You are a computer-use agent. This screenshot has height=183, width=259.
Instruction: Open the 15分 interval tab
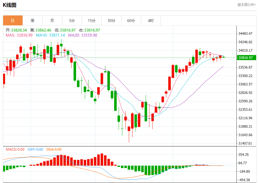(x=92, y=21)
